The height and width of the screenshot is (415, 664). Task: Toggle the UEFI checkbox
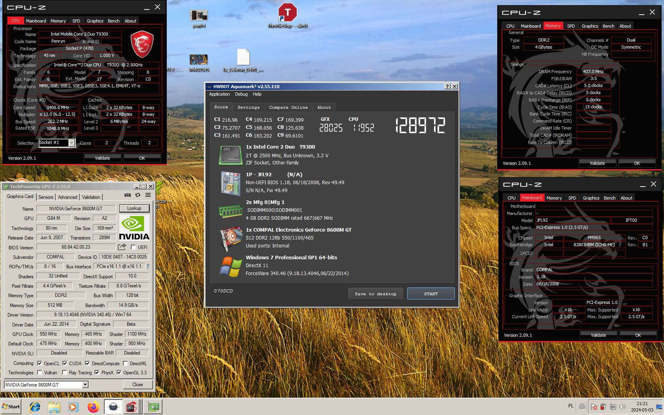point(133,247)
